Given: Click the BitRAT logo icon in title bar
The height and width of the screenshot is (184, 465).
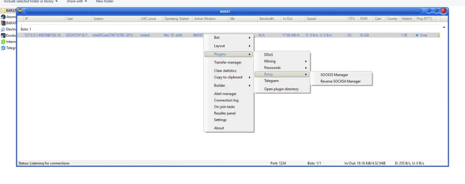Looking at the screenshot, I should [x=20, y=10].
